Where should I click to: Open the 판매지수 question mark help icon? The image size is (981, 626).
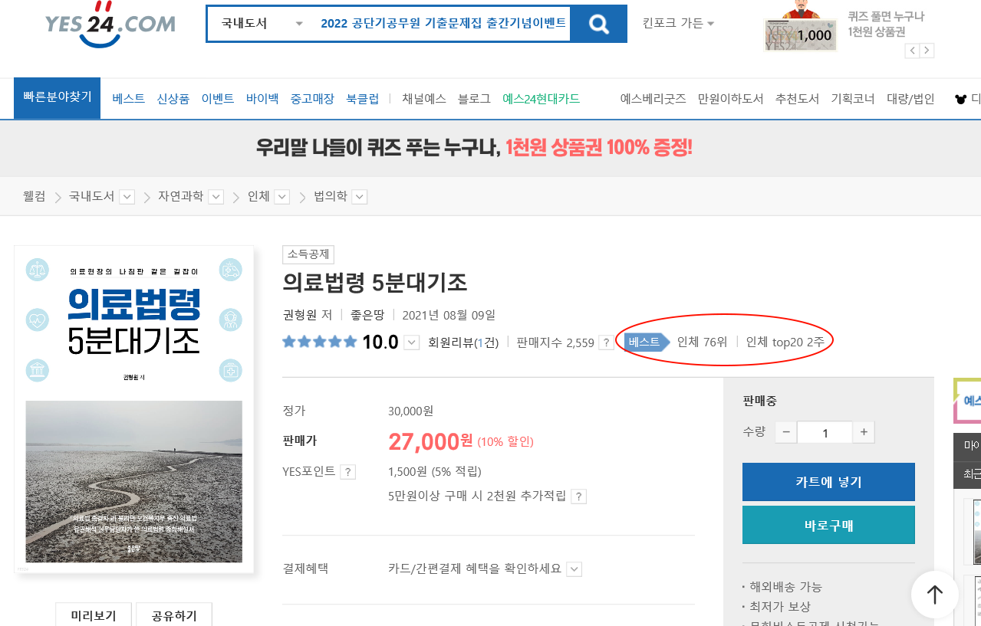[606, 342]
